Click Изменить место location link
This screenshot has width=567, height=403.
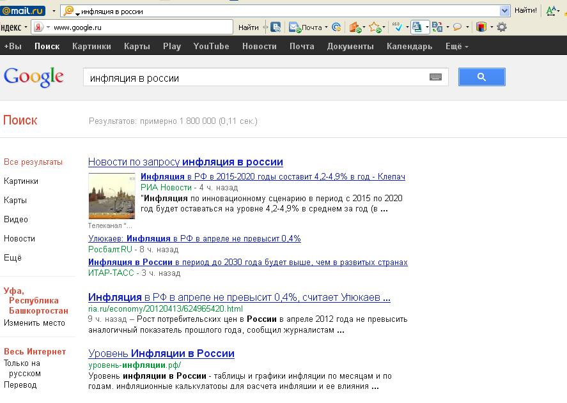[x=35, y=323]
